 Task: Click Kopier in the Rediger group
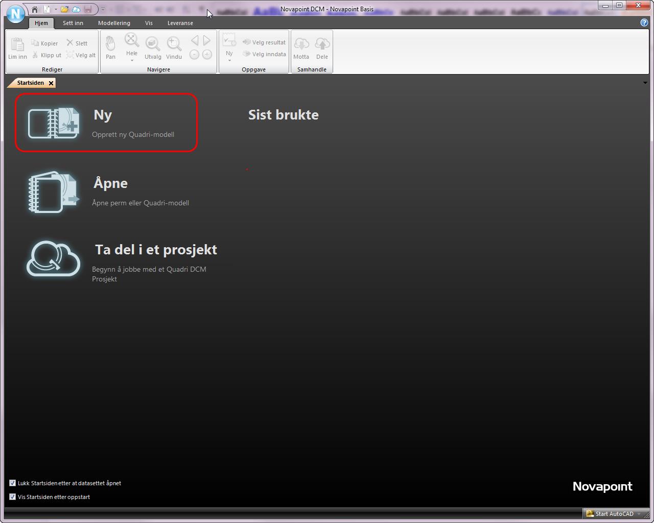click(x=44, y=43)
